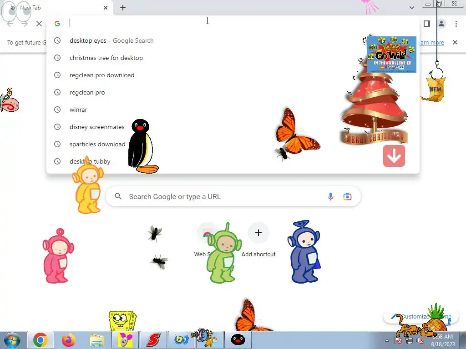This screenshot has height=349, width=466.
Task: Open the Chrome profile avatar
Action: point(441,24)
